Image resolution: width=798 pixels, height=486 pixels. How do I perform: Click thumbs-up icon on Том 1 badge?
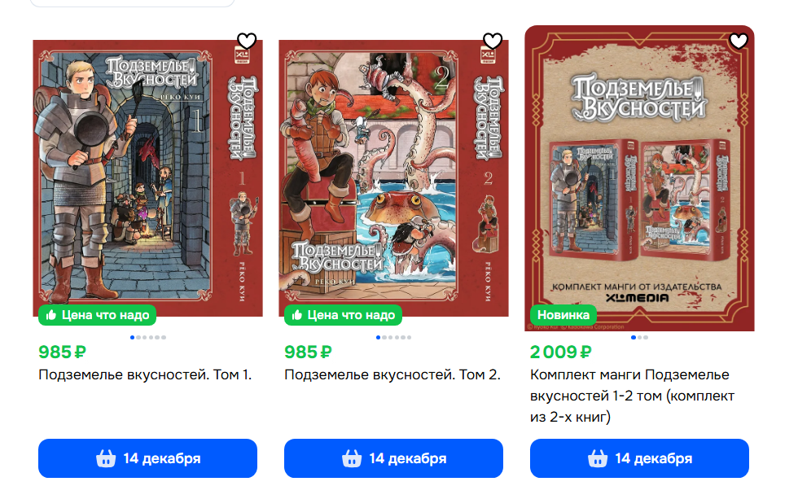pyautogui.click(x=50, y=315)
